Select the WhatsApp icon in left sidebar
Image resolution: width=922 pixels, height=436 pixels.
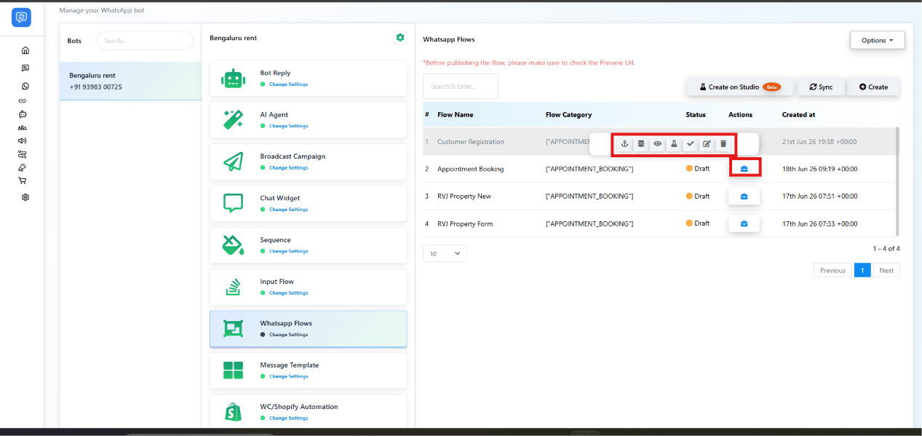point(25,86)
